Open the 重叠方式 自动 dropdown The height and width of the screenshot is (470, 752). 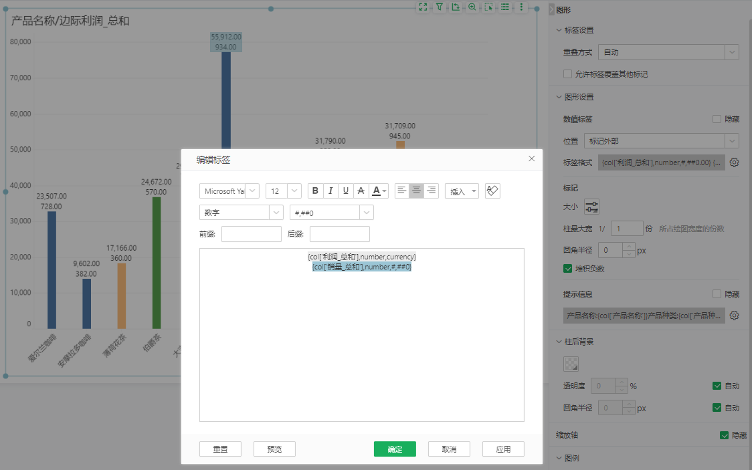pos(668,52)
